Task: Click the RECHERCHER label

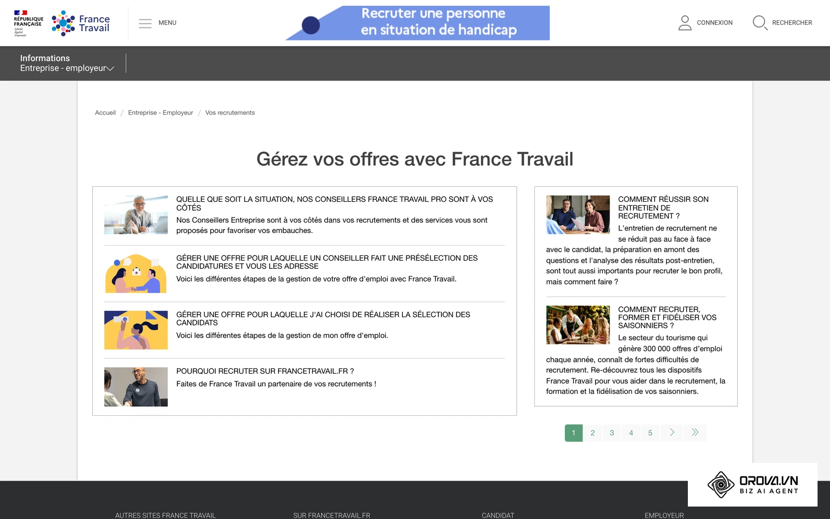Action: [x=792, y=23]
